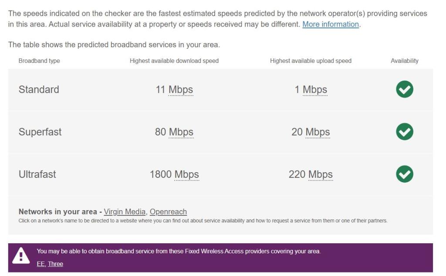Image resolution: width=446 pixels, height=276 pixels.
Task: Click Mbps abbreviation beside Standard 1 upload
Action: tap(315, 90)
